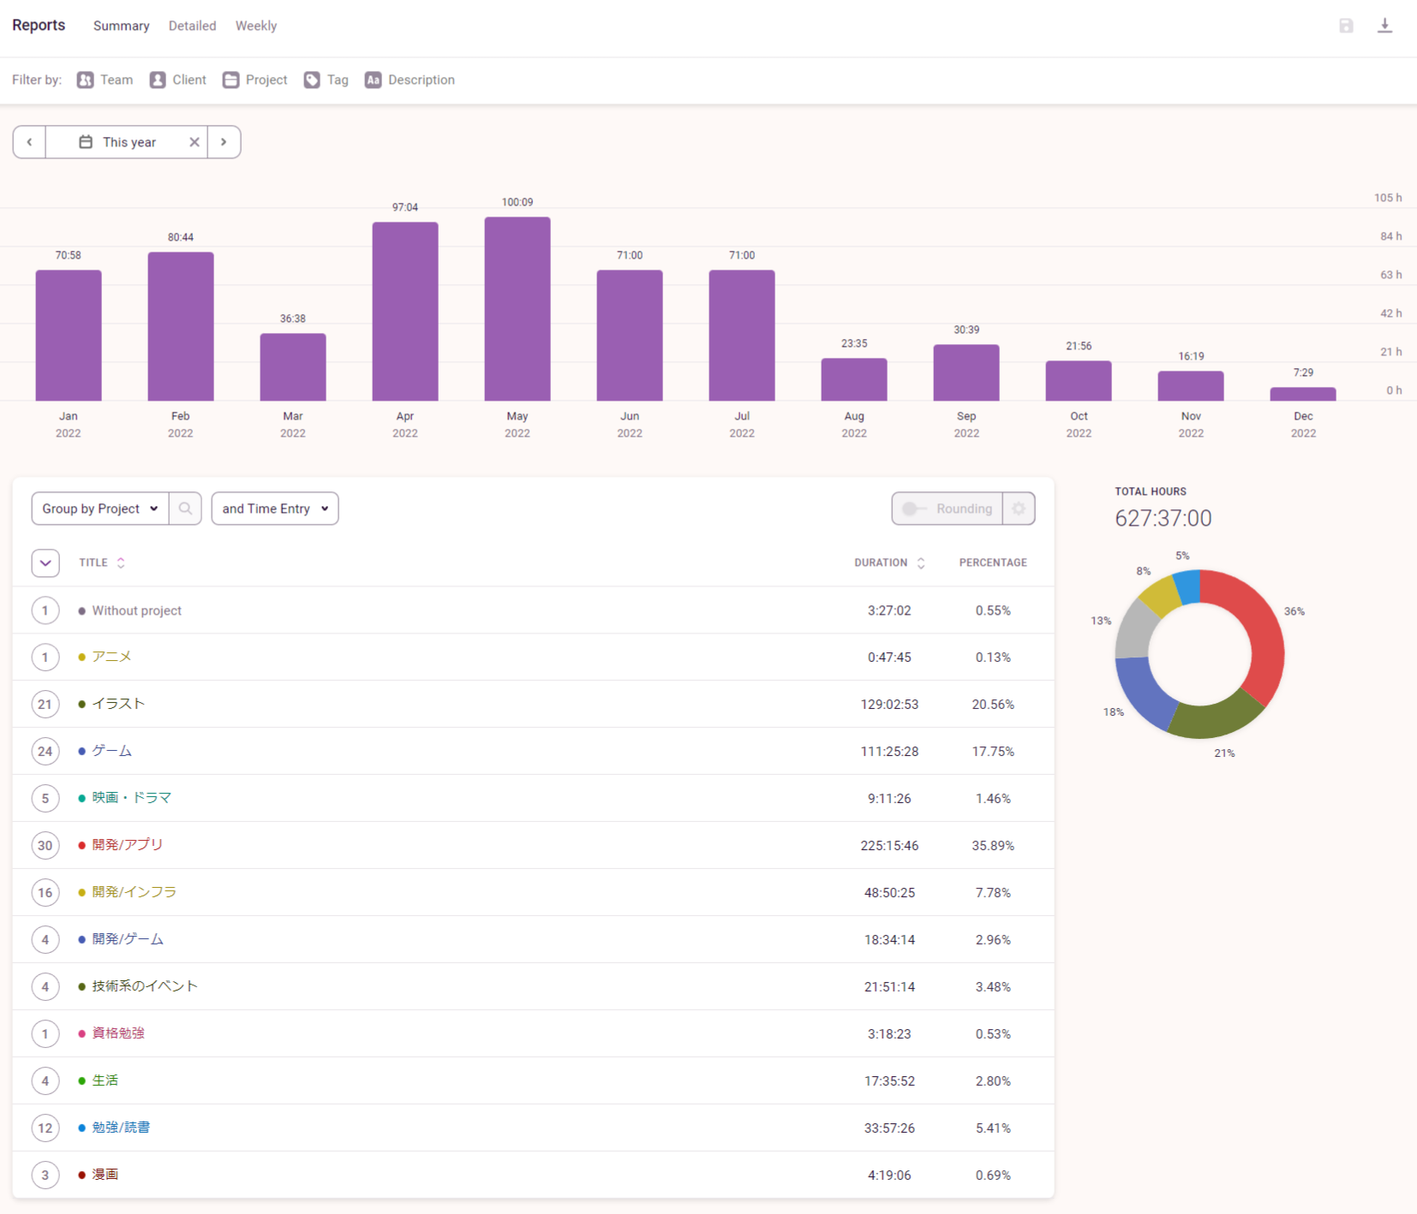This screenshot has width=1417, height=1214.
Task: Click the 資格勉強 project title
Action: point(118,1033)
